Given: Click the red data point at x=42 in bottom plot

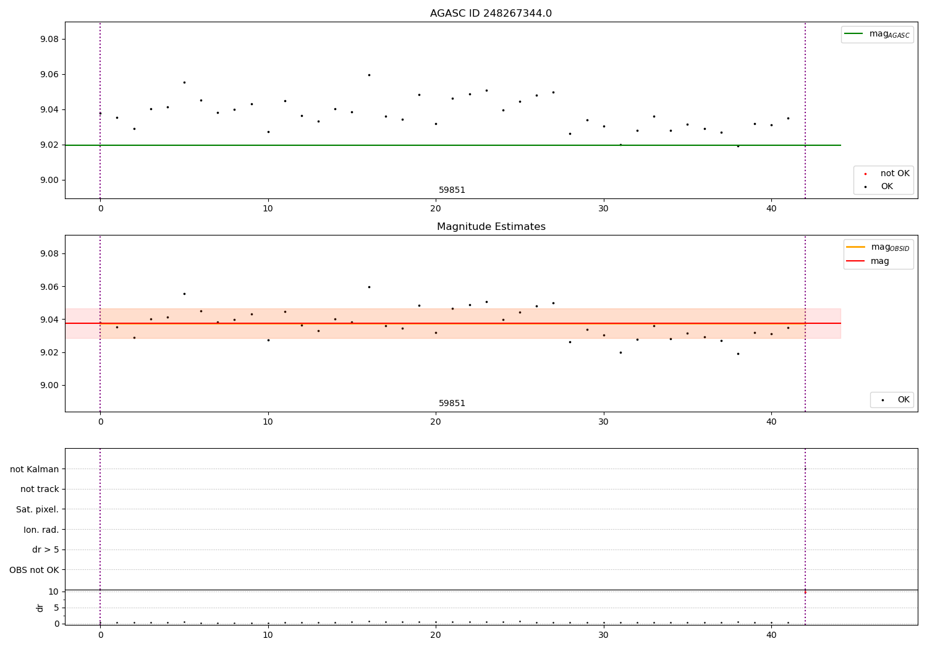Looking at the screenshot, I should (x=805, y=592).
